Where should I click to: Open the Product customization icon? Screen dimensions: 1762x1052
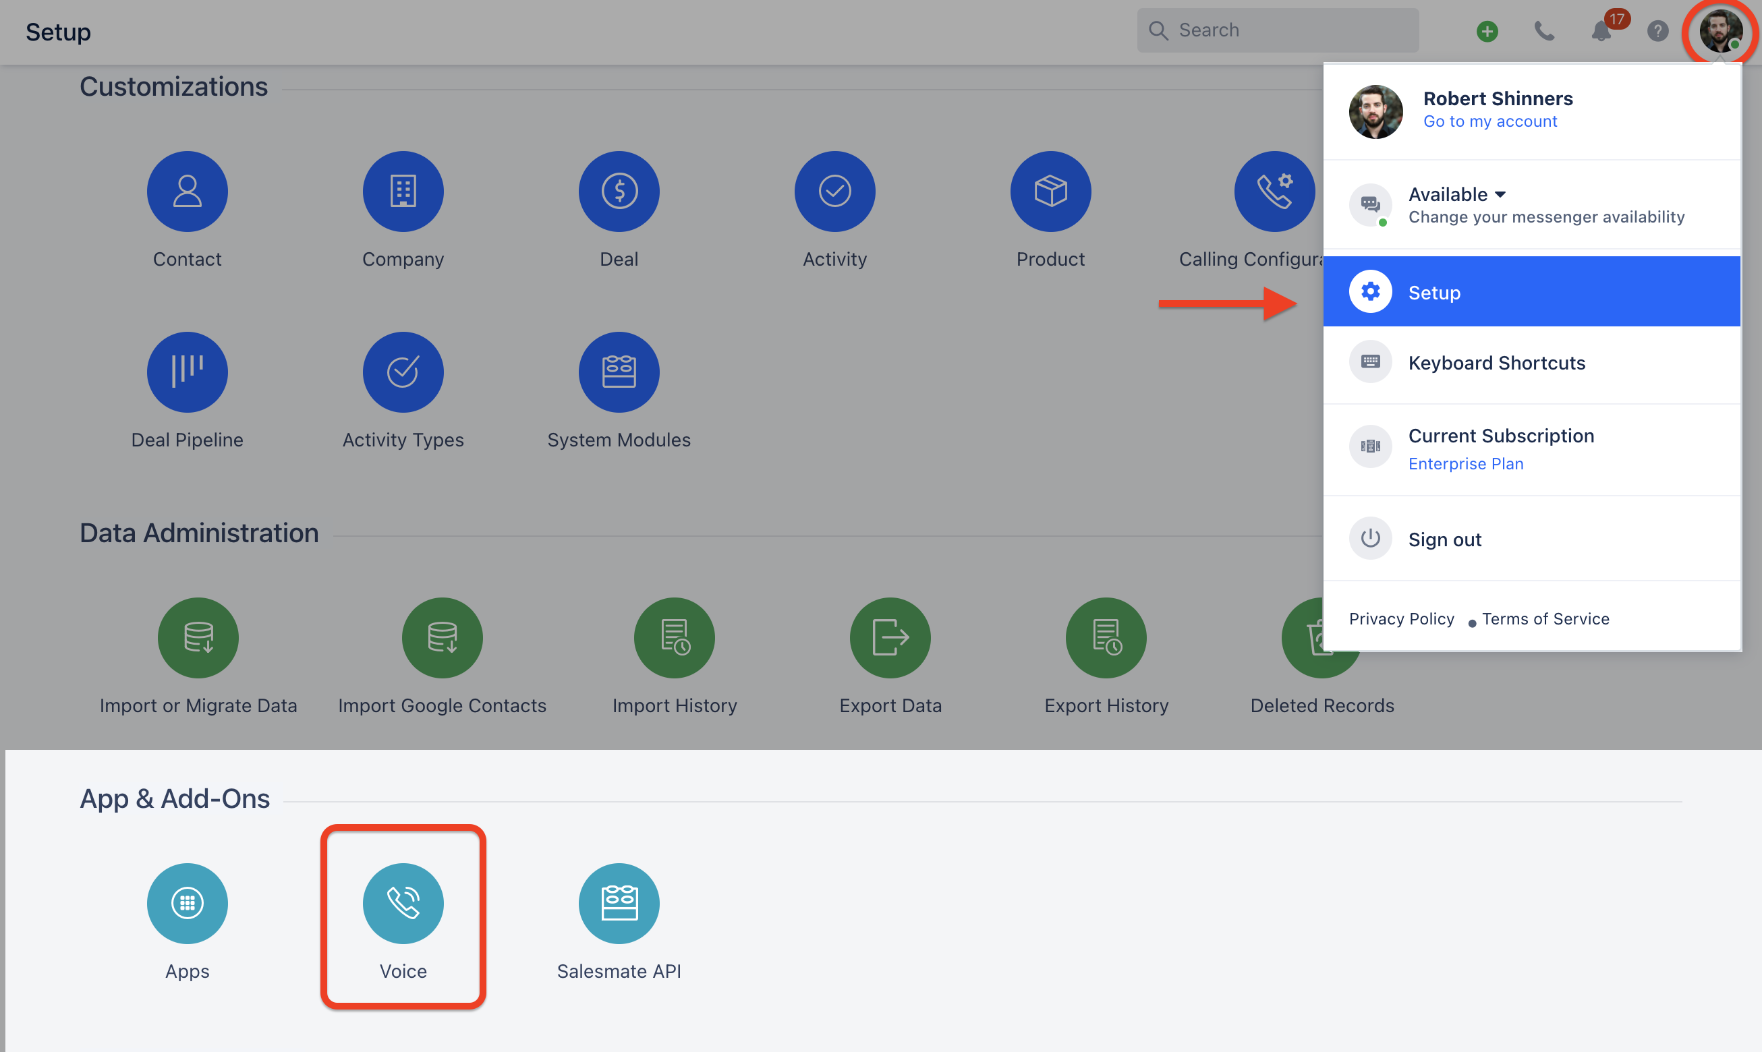[1050, 192]
